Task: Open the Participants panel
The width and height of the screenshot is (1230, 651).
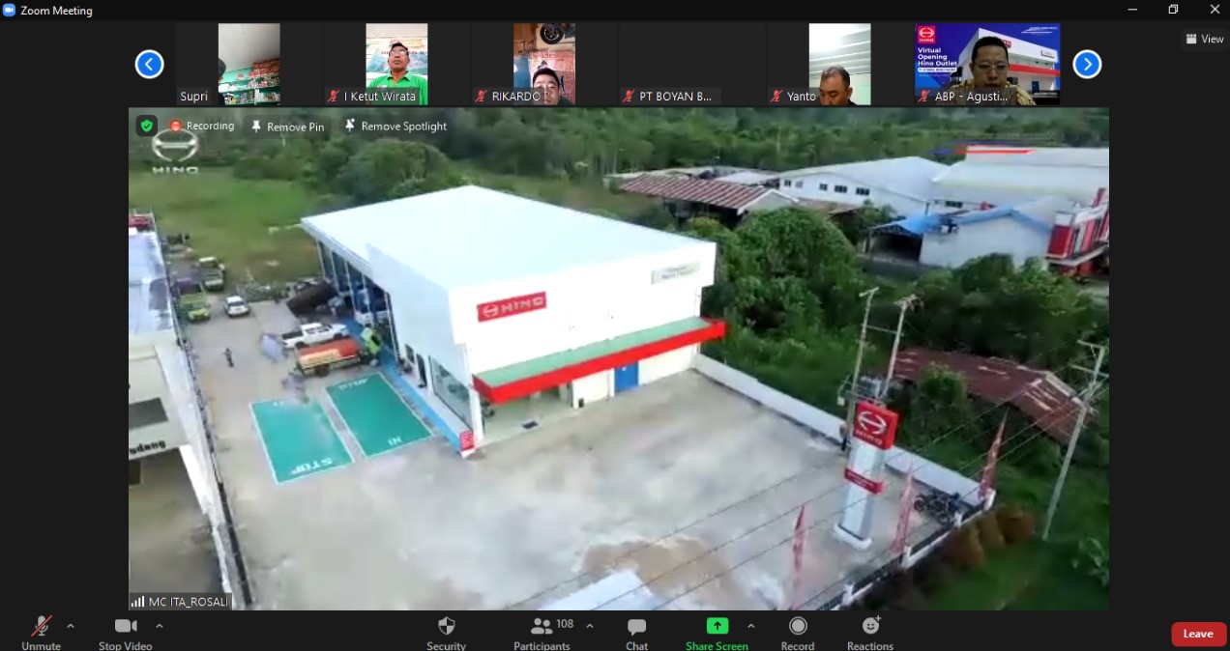Action: click(x=542, y=632)
